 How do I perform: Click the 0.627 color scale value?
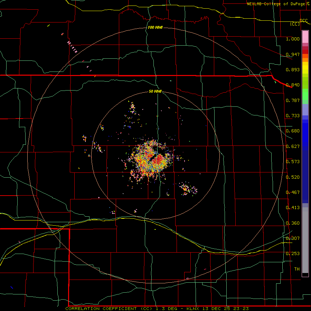pyautogui.click(x=293, y=147)
